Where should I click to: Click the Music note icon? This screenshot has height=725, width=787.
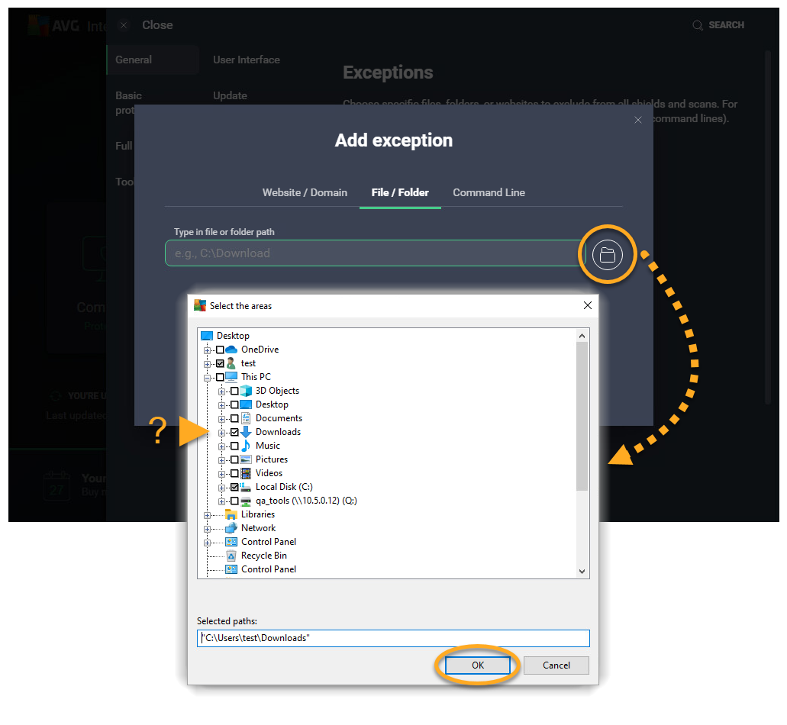[x=246, y=446]
